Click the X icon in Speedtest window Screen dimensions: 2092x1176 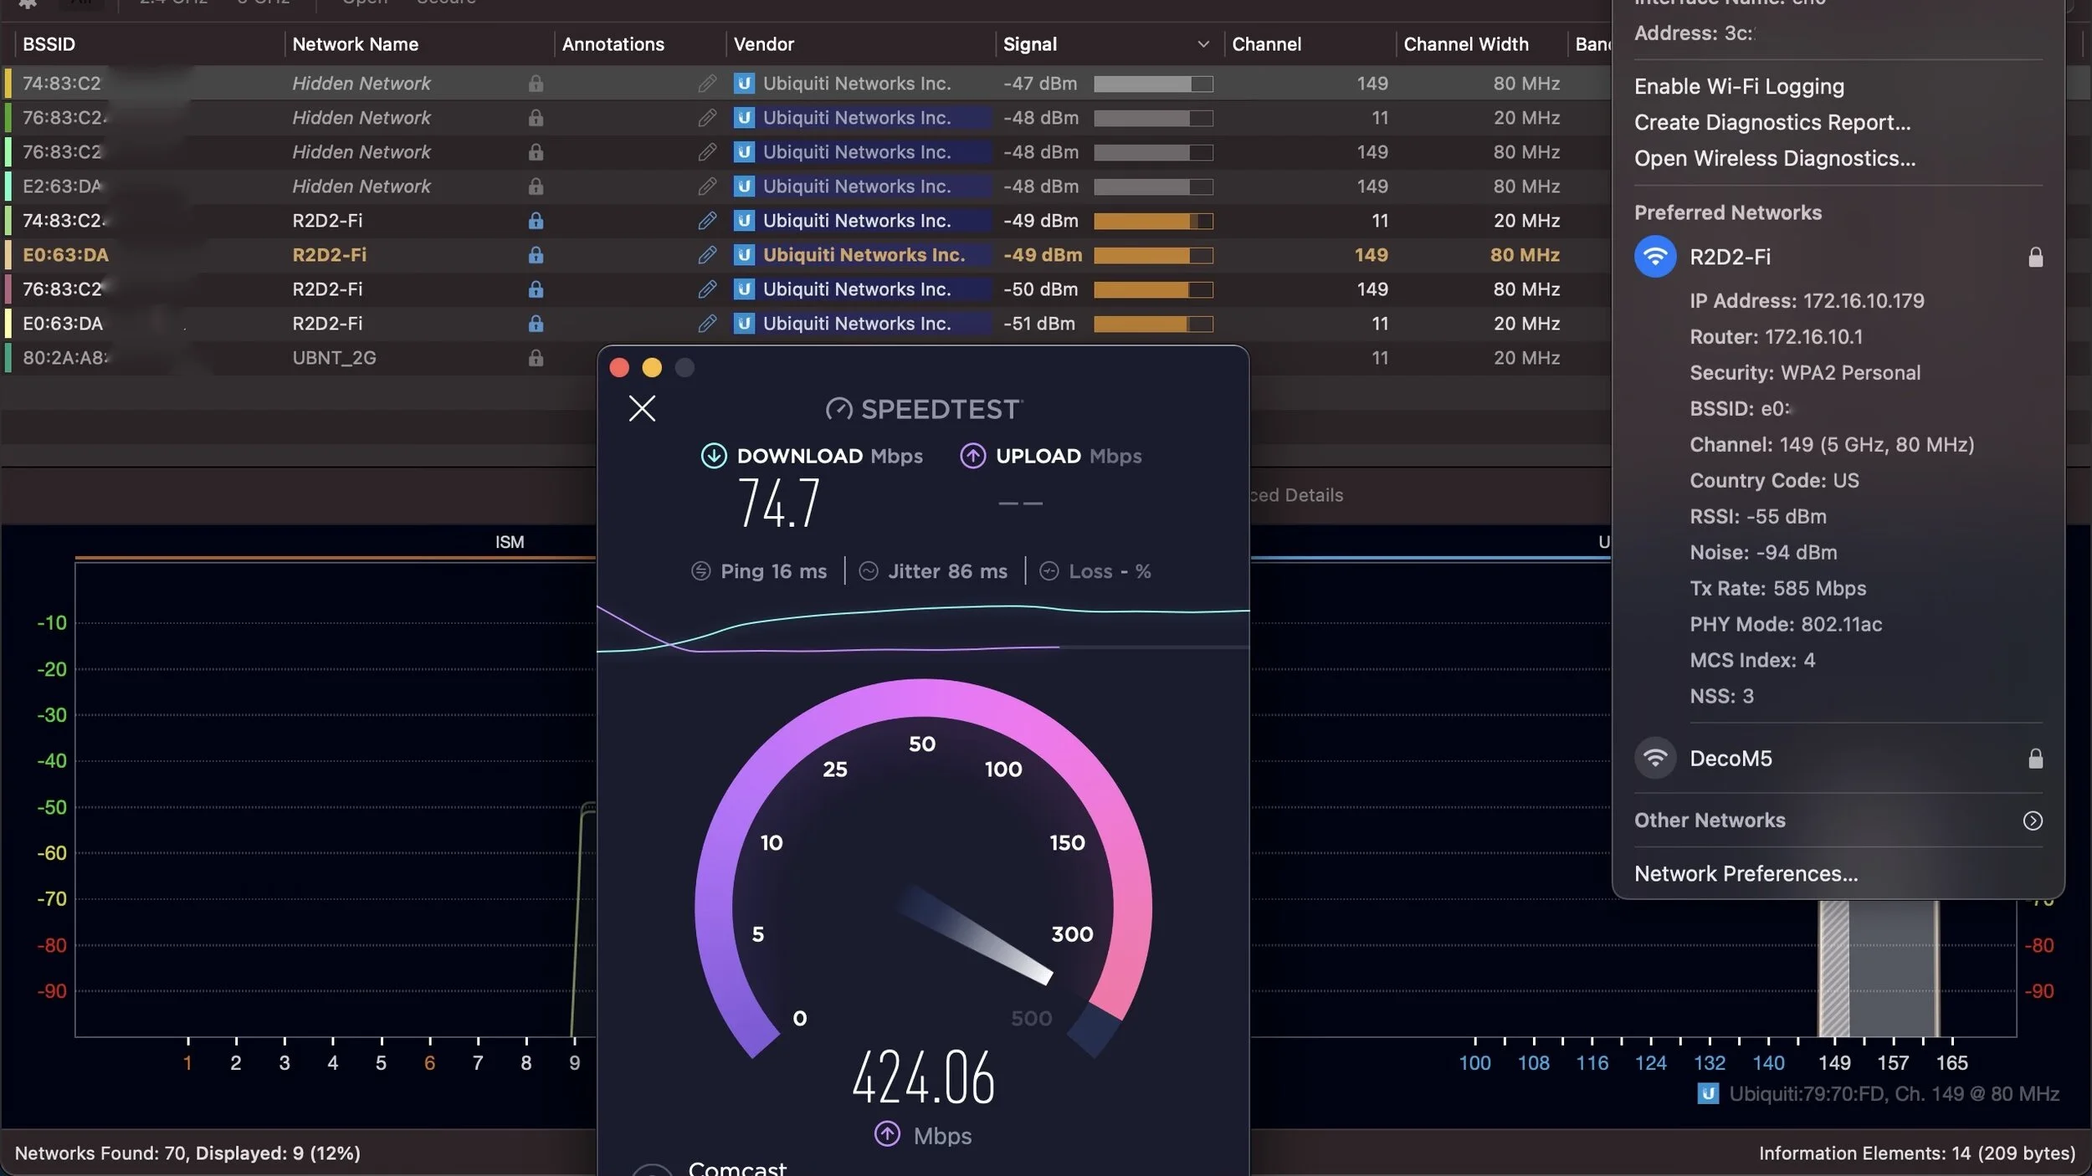(x=642, y=408)
